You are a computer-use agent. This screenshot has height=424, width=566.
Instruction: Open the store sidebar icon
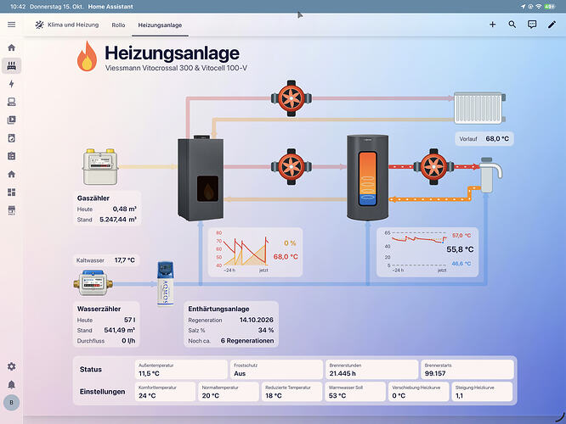[x=12, y=210]
